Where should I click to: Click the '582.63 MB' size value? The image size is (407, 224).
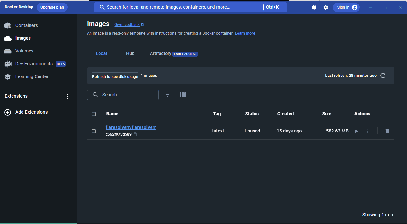tap(337, 131)
